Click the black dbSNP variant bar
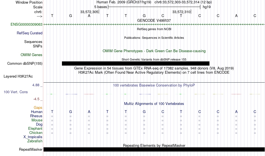265x156 pixels. [136, 63]
